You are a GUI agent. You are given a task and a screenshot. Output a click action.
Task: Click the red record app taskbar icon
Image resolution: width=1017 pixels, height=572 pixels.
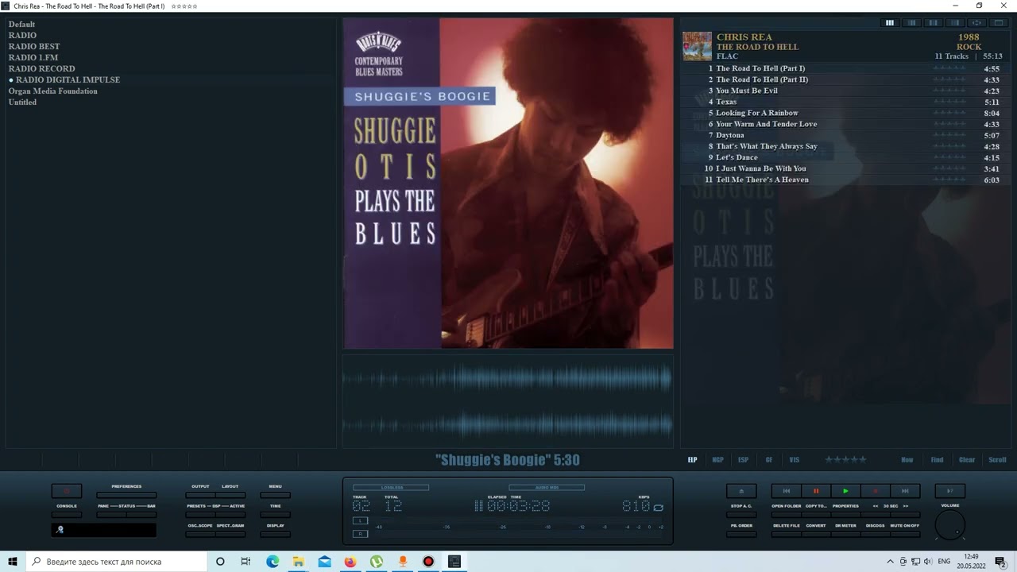428,562
